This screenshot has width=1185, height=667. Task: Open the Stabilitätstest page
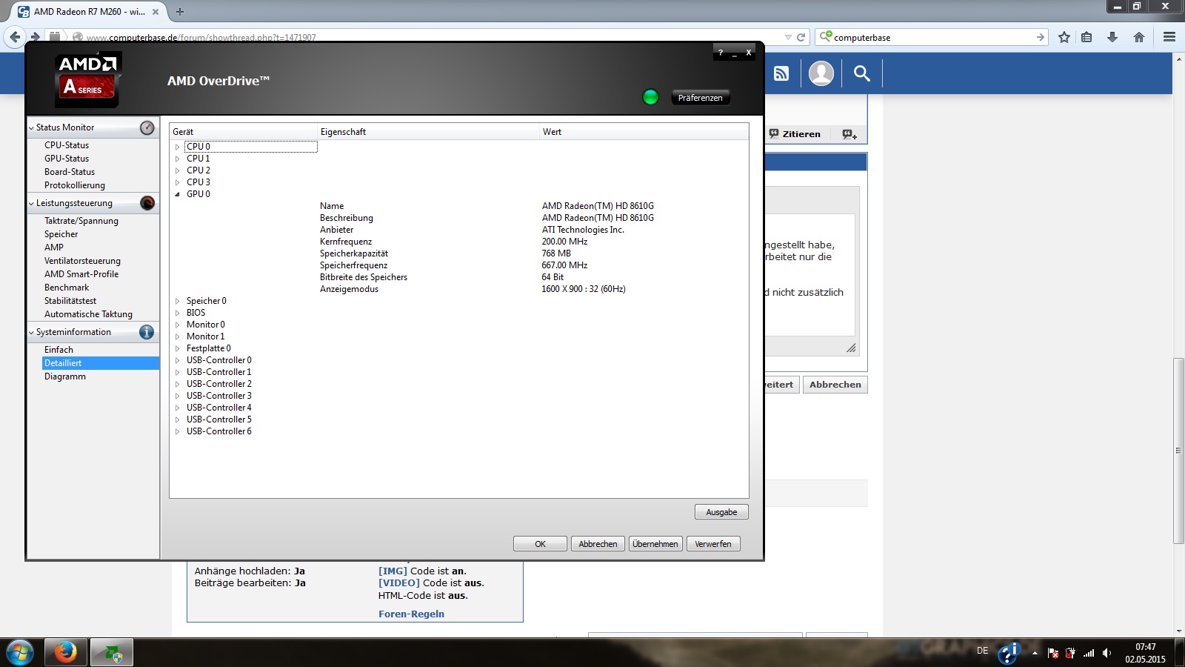[70, 301]
